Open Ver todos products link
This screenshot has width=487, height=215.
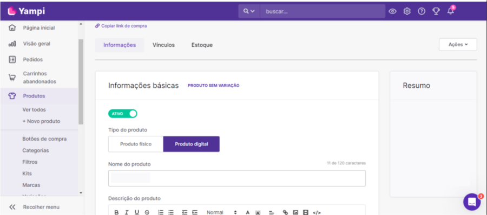(34, 110)
